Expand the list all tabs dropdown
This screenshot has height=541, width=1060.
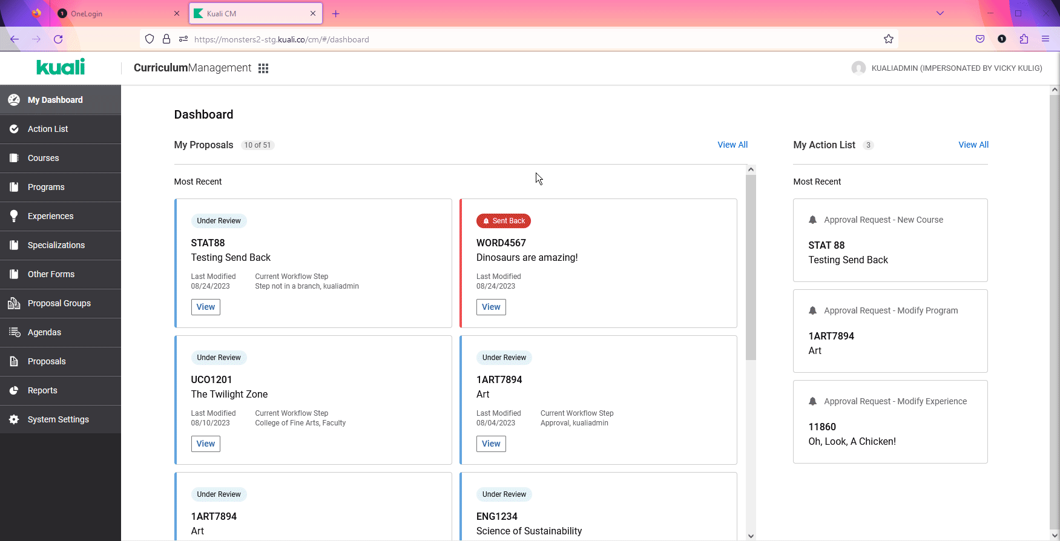click(940, 13)
